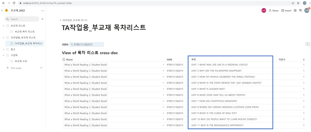Bookmark this page with the star icon
Viewport: 311px width, 132px height.
pyautogui.click(x=298, y=3)
